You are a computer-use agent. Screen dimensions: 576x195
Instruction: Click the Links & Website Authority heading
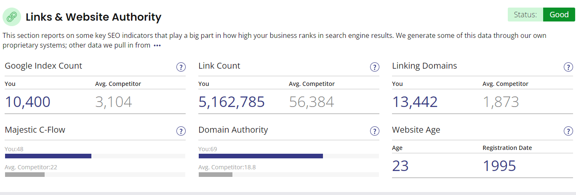point(93,17)
